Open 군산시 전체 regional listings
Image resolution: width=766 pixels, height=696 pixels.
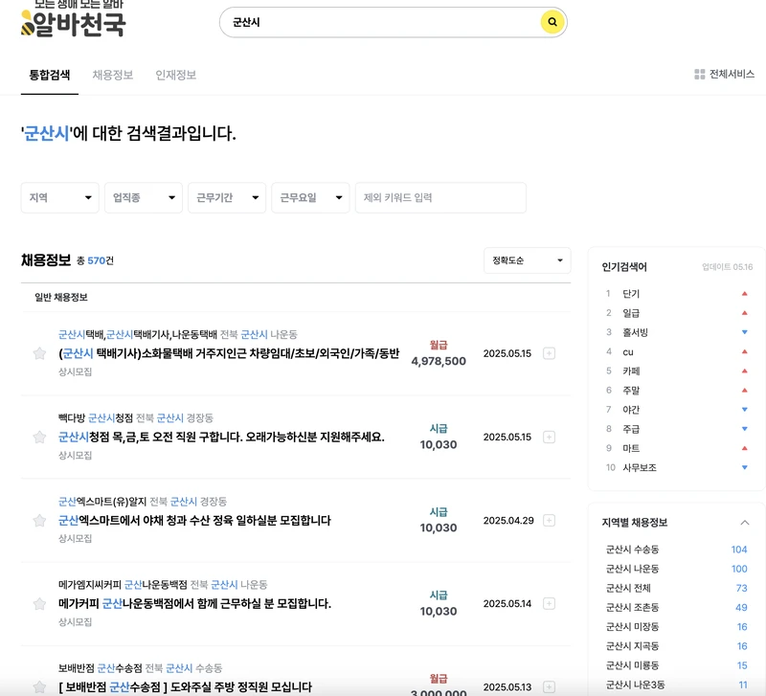(628, 588)
